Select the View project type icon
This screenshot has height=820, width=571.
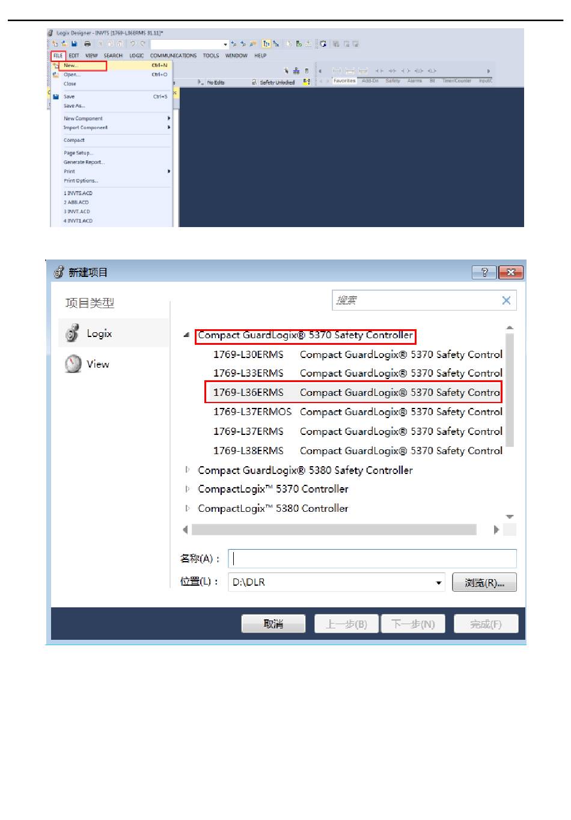click(x=73, y=363)
